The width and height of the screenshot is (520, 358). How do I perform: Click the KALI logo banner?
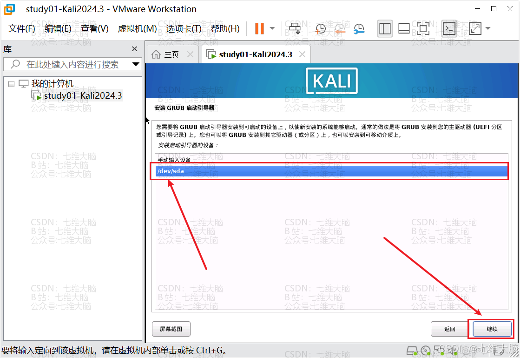pos(332,81)
